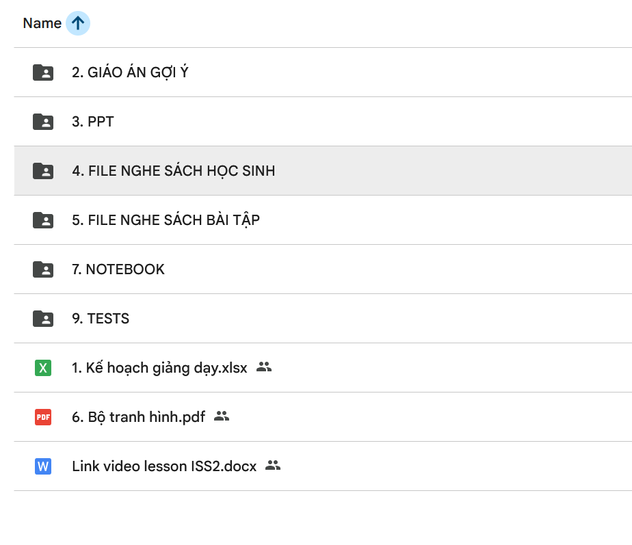Screen dimensions: 632x545
Task: Click folder icon for FILE NGHE SÁCH HỌC SINH
Action: click(x=43, y=171)
